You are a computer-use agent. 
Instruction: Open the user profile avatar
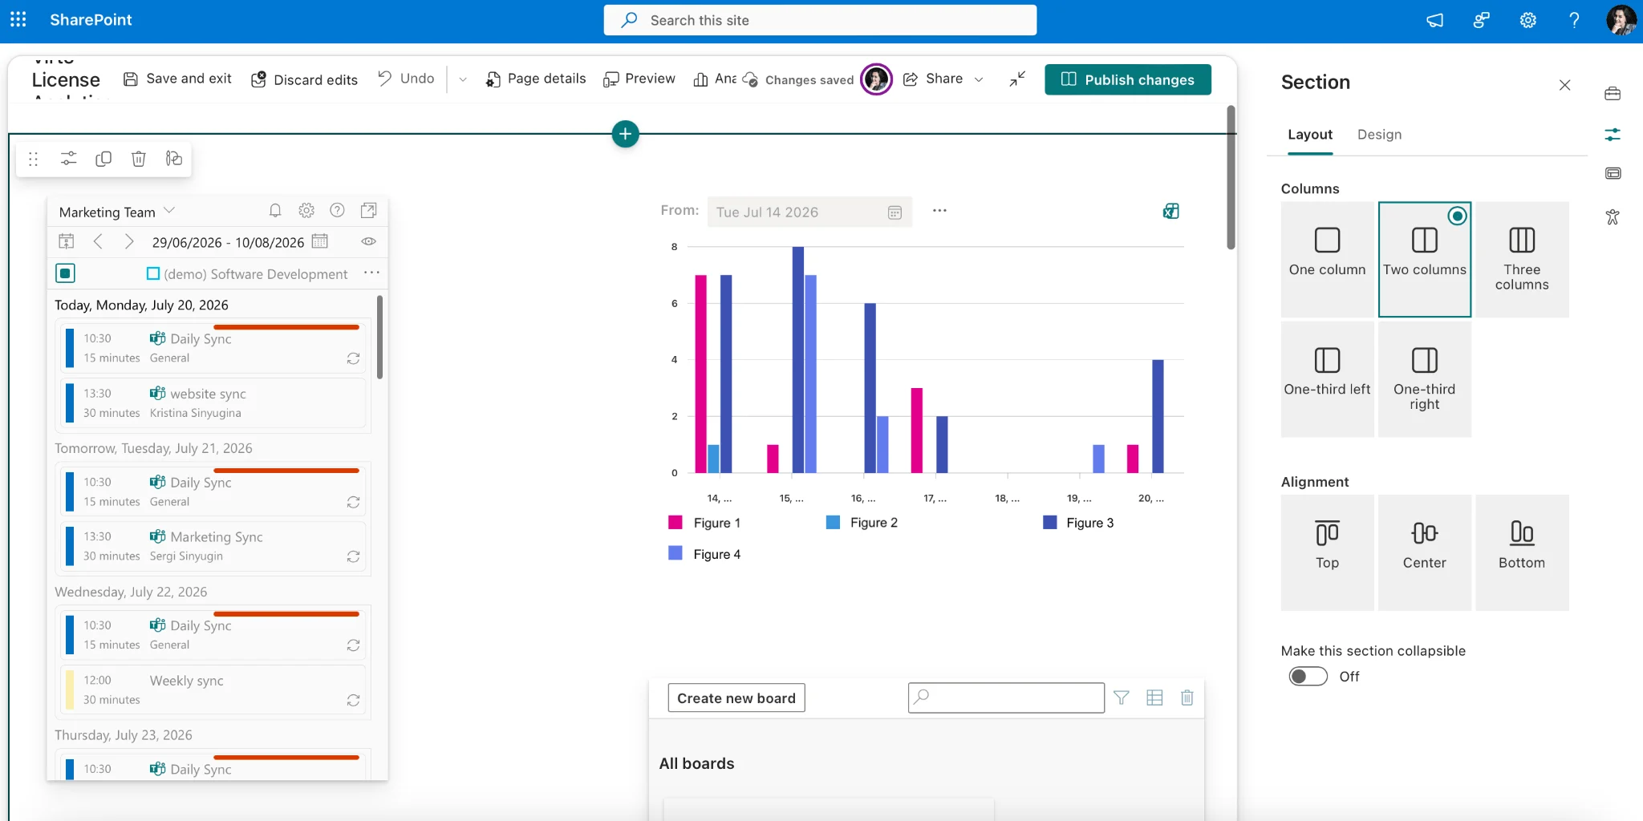coord(1621,20)
